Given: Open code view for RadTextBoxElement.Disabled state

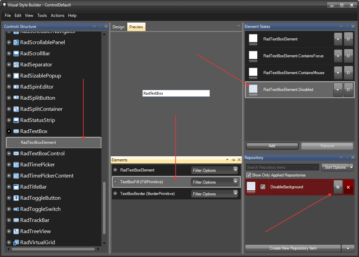Looking at the screenshot, I should point(349,90).
